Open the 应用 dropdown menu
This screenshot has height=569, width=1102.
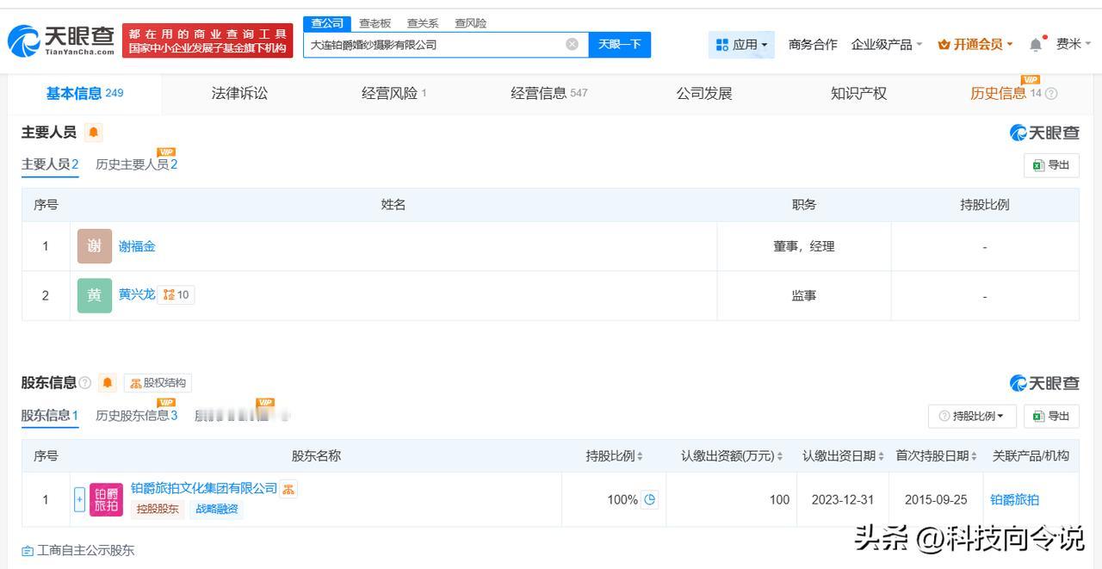[x=741, y=44]
